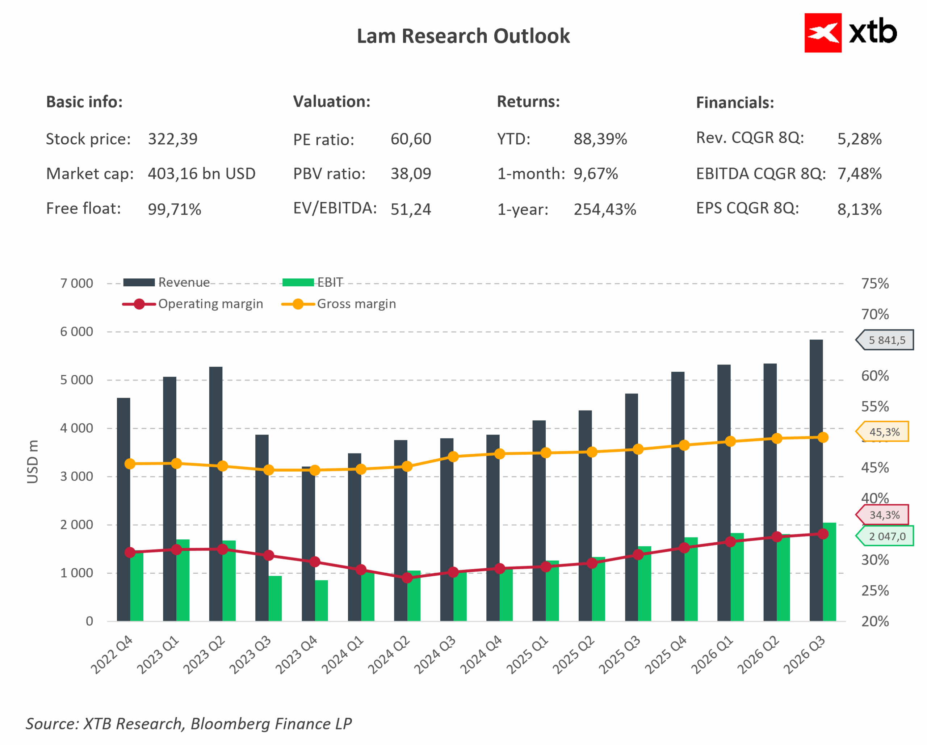Click the red xtb logo icon
Image resolution: width=927 pixels, height=745 pixels.
click(822, 33)
